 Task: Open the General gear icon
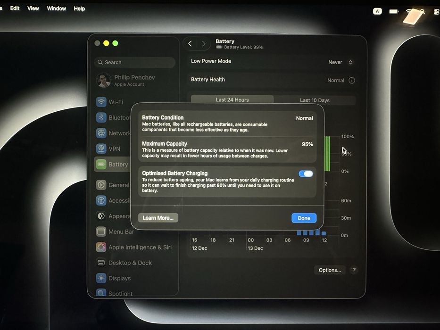click(x=101, y=185)
